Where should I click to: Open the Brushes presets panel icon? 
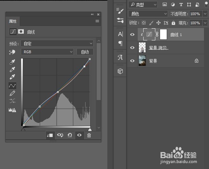(x=120, y=20)
